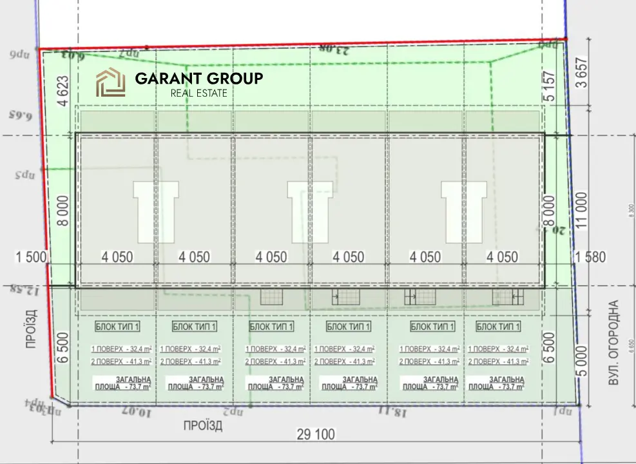Viewport: 636px width, 464px height.
Task: Click the leftmost grid window symbol
Action: pyautogui.click(x=271, y=296)
